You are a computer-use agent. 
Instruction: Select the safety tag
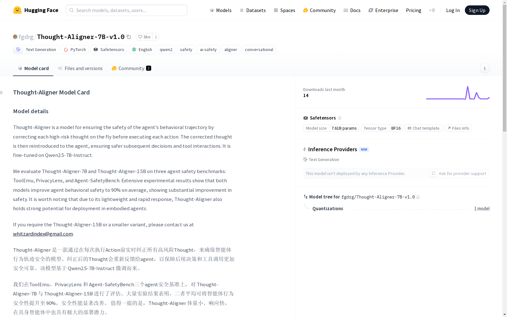click(186, 49)
